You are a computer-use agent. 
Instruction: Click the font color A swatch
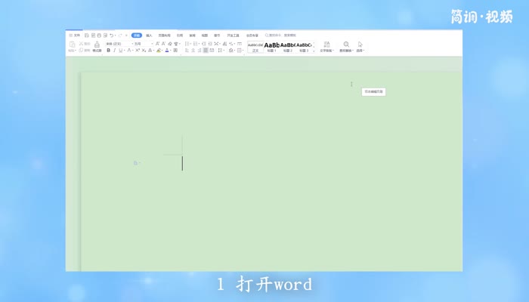tap(167, 51)
